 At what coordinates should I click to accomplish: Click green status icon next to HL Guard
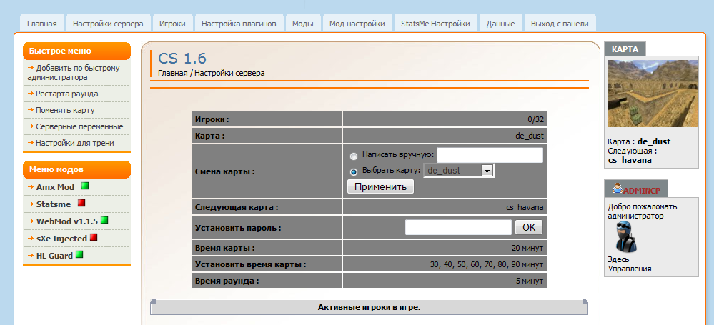point(79,254)
